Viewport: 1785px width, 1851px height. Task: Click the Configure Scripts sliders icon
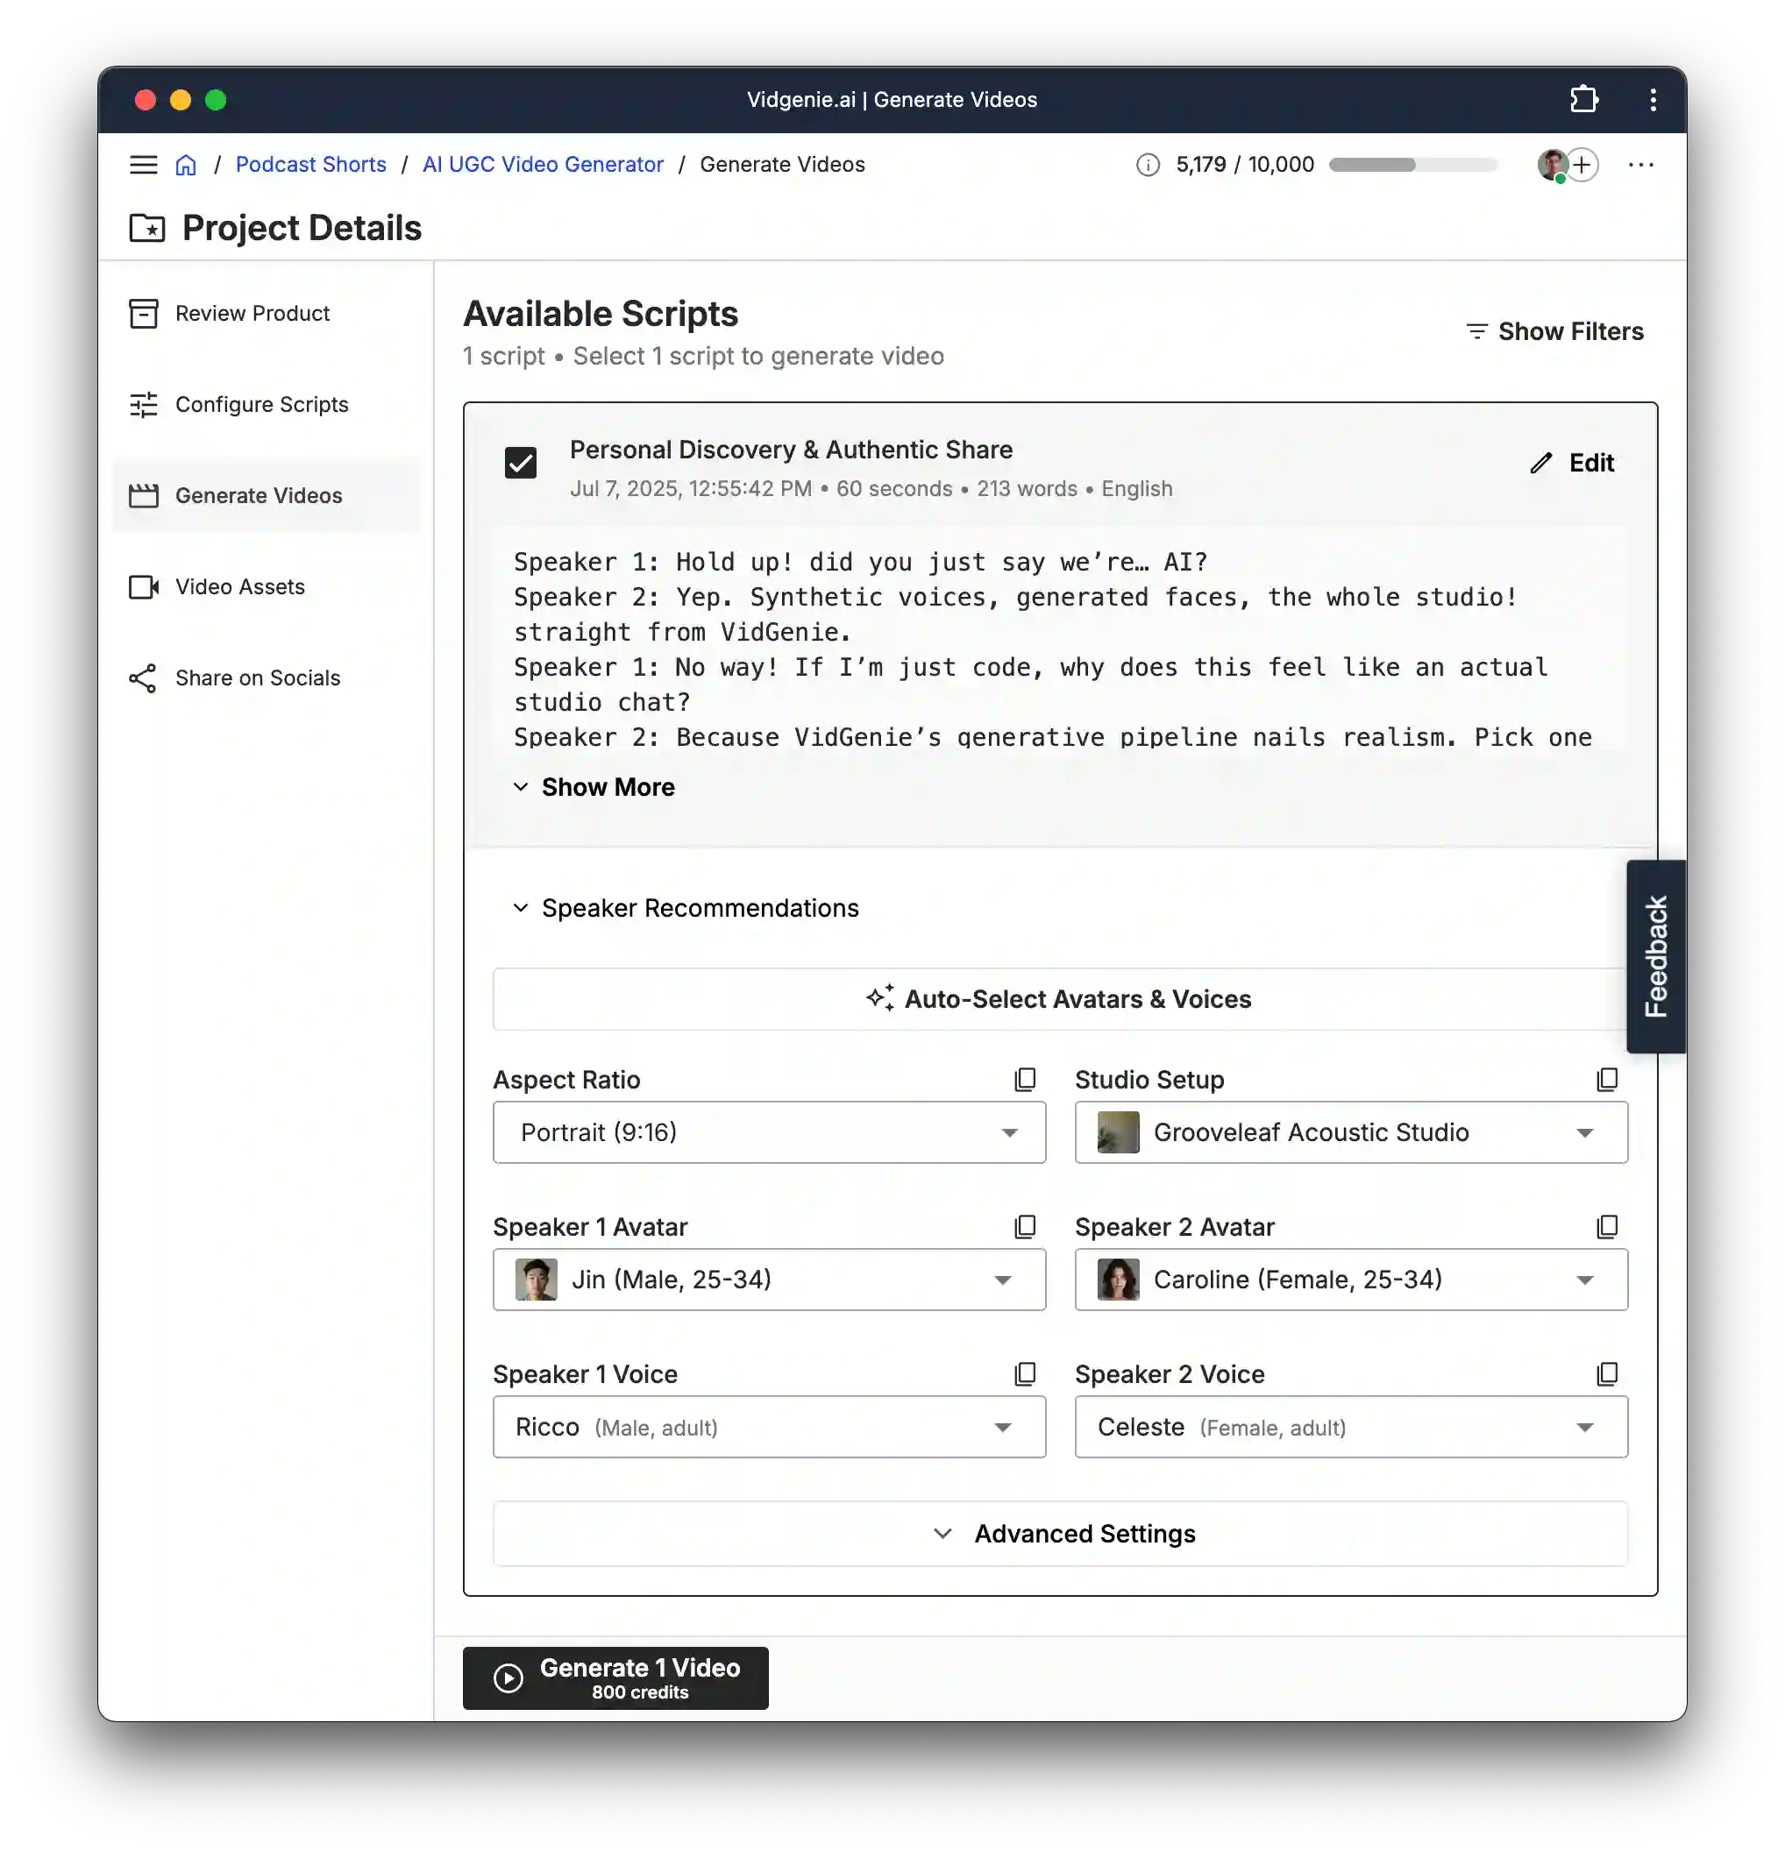coord(144,404)
